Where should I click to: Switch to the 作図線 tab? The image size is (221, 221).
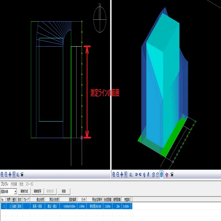pyautogui.click(x=14, y=184)
